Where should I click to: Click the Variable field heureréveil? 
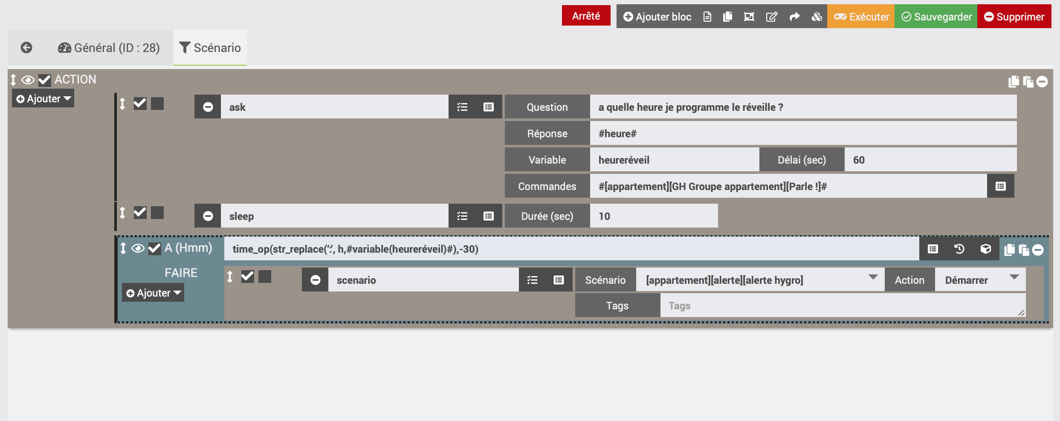point(675,159)
